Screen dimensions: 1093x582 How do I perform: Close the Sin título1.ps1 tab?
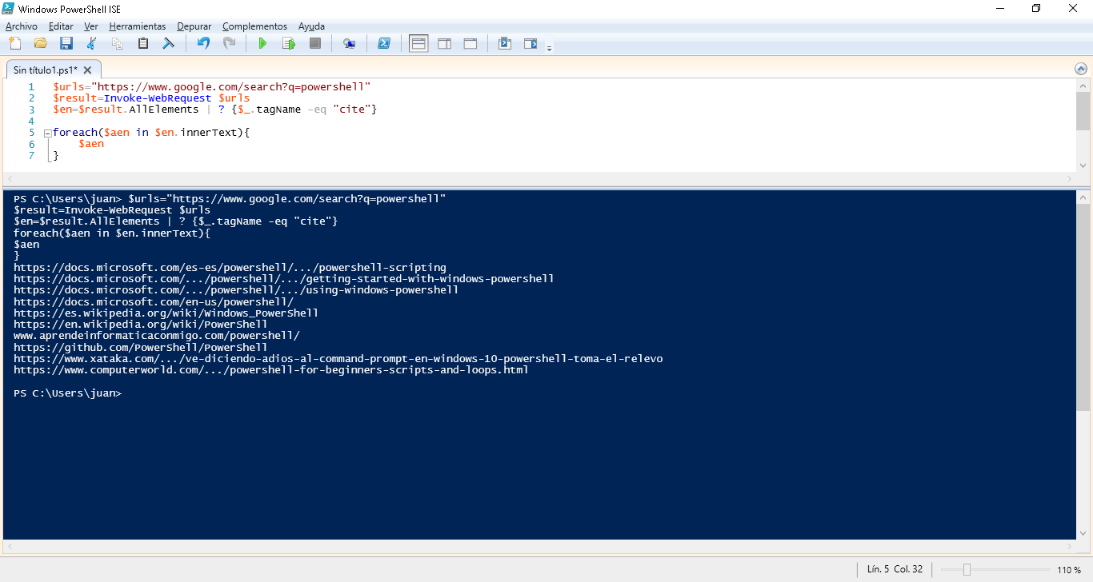tap(88, 70)
